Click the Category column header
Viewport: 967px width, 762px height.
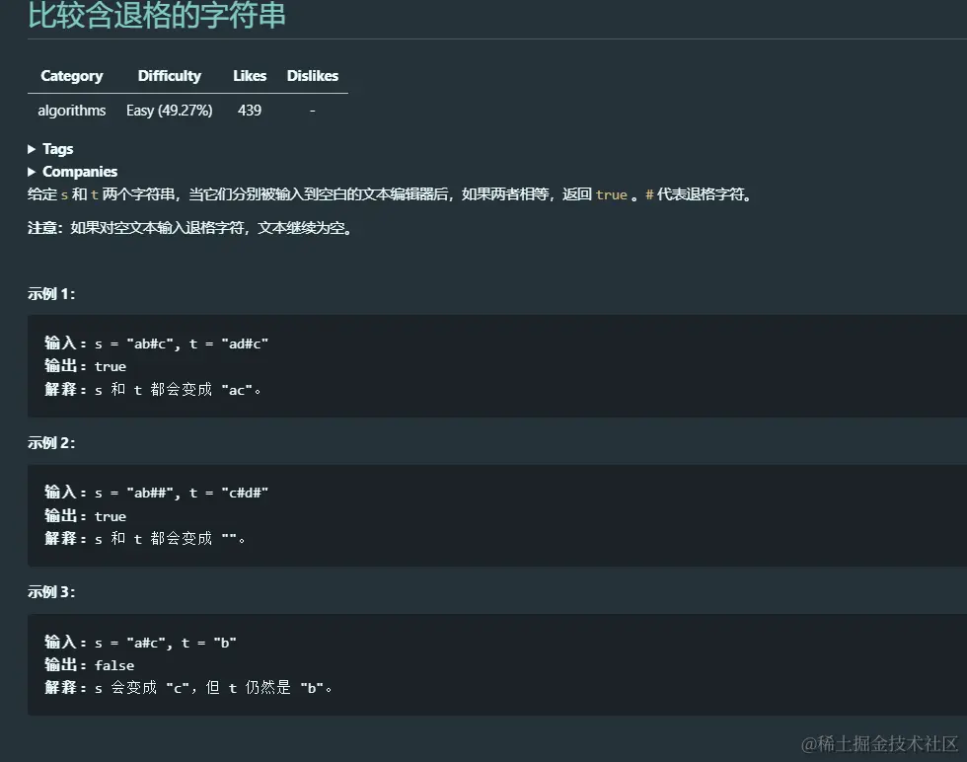point(71,75)
